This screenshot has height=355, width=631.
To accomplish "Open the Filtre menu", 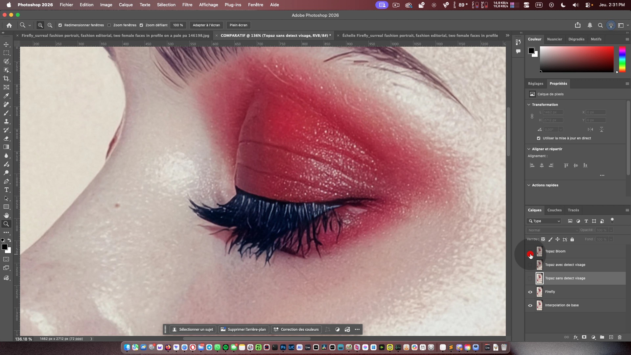I will [187, 5].
